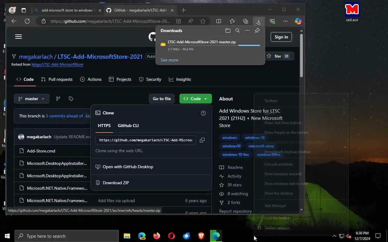This screenshot has width=388, height=242.
Task: Launch Brave from the taskbar
Action: 201,236
